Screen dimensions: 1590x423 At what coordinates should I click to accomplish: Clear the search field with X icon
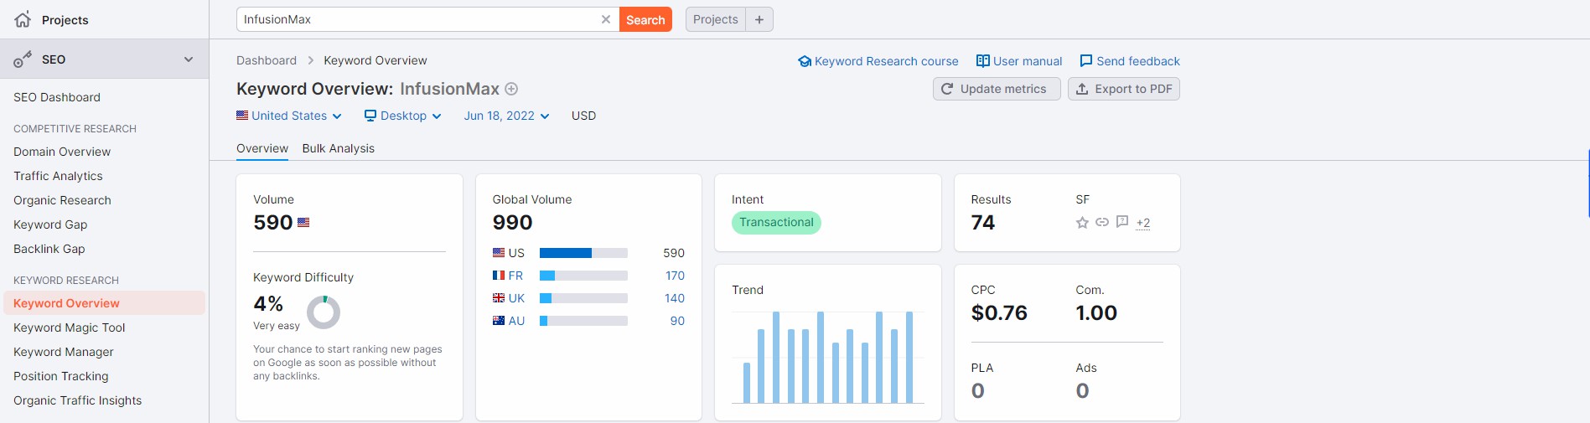[605, 19]
